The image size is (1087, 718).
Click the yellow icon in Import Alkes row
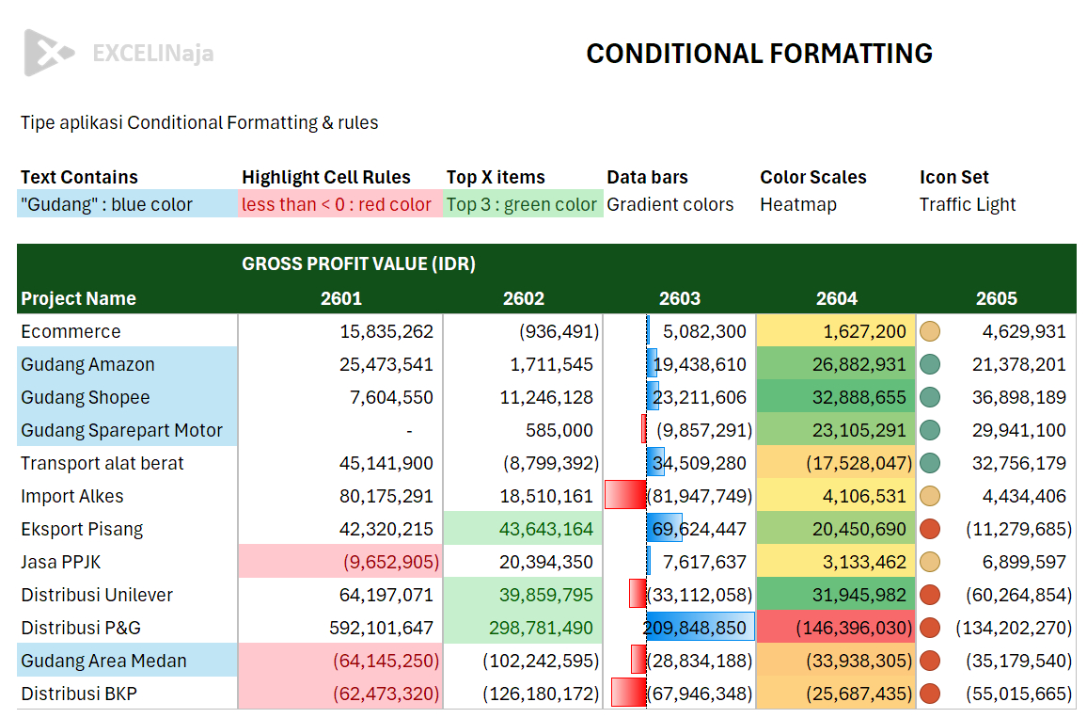[930, 496]
